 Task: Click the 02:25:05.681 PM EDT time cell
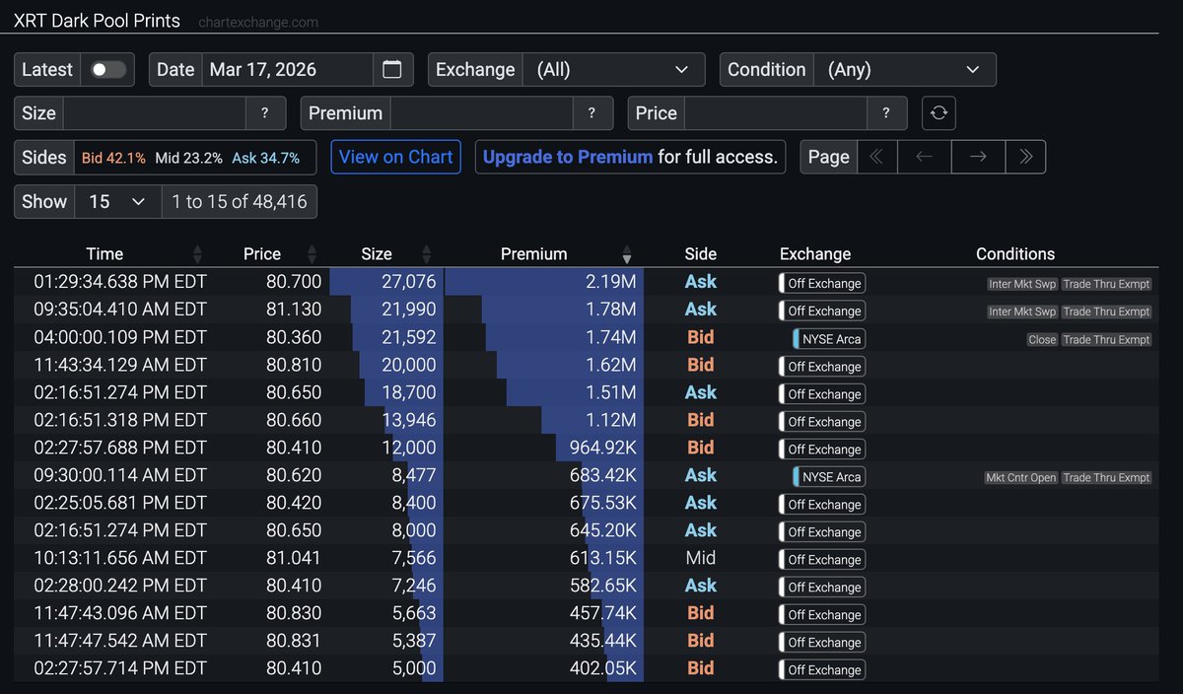(120, 503)
